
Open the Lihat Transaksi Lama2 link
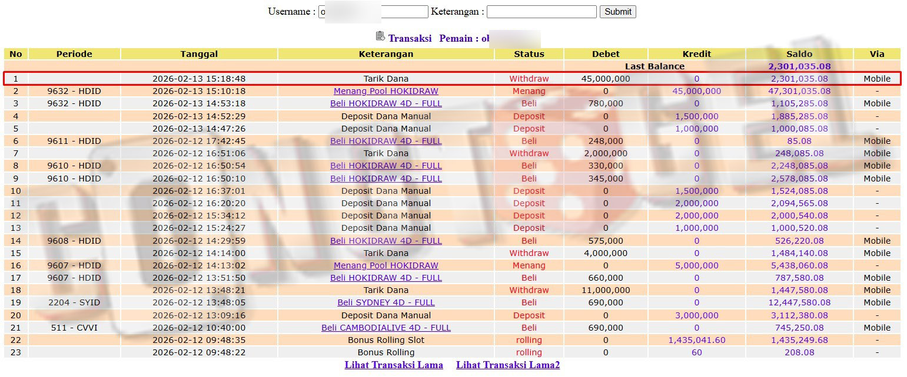pyautogui.click(x=507, y=365)
